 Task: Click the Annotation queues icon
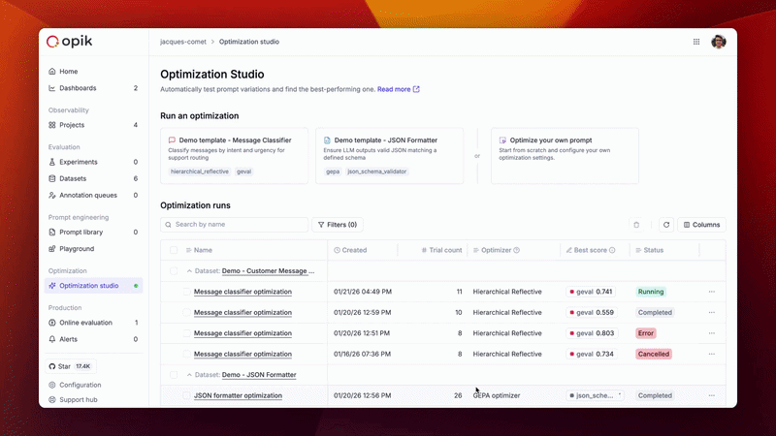tap(52, 196)
